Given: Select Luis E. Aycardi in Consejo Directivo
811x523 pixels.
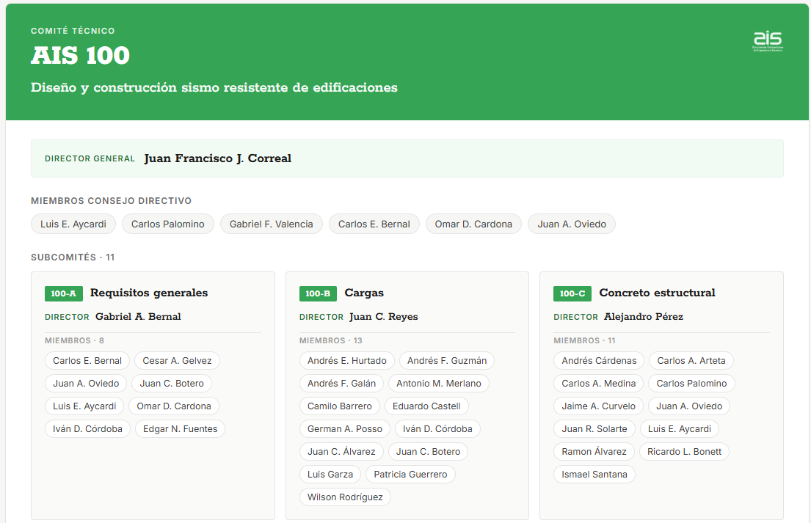Looking at the screenshot, I should 73,224.
